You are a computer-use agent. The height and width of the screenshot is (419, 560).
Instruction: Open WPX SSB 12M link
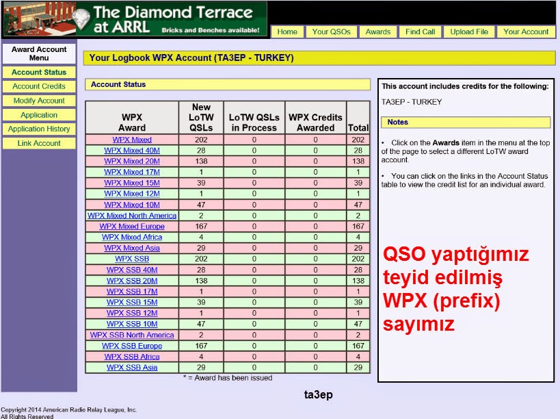point(132,313)
